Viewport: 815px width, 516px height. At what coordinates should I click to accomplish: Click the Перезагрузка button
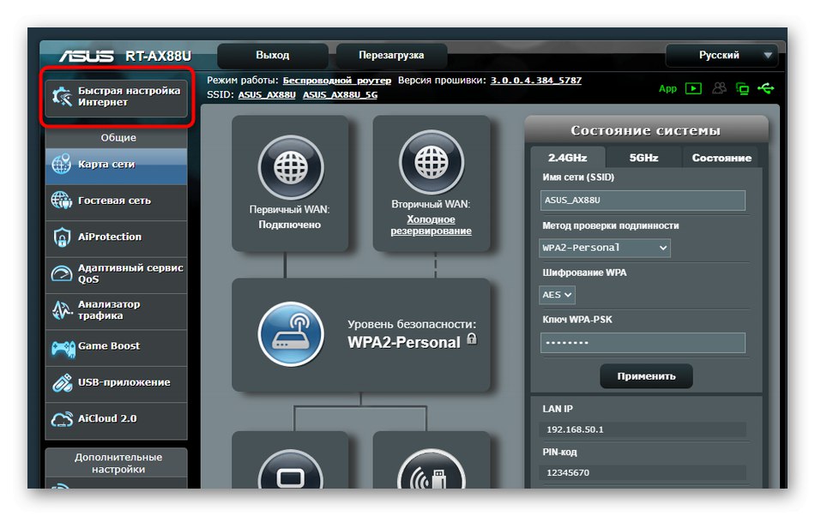(391, 56)
